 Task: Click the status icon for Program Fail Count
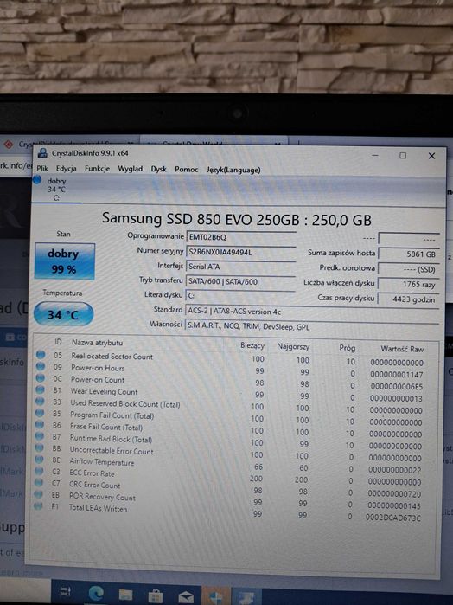pyautogui.click(x=40, y=413)
